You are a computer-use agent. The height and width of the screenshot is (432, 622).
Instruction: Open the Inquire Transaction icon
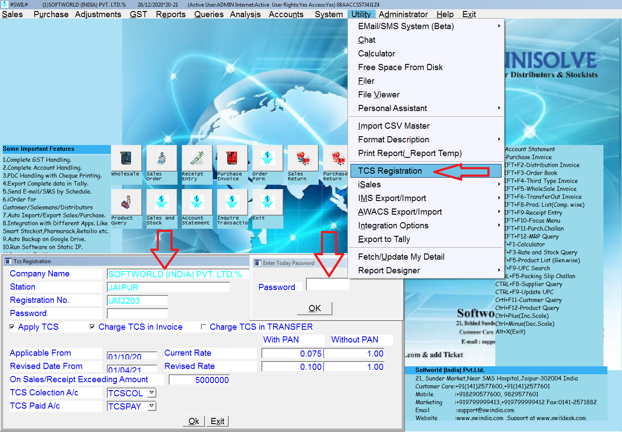[232, 202]
